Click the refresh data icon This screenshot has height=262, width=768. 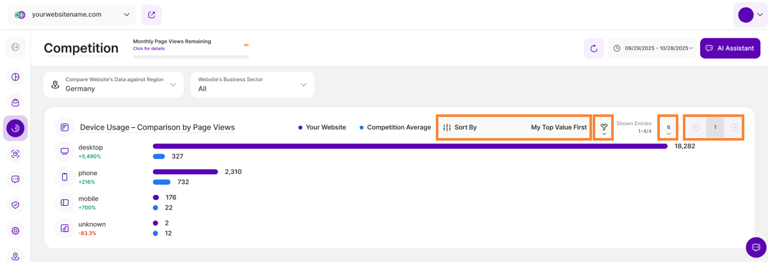(x=593, y=48)
